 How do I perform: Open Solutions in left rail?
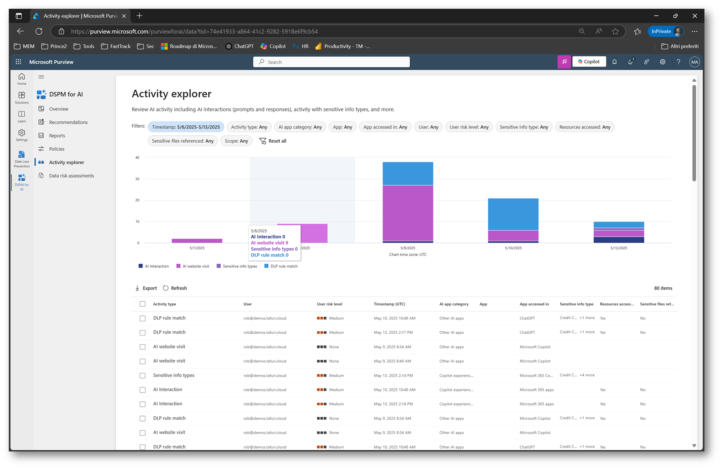coord(22,98)
